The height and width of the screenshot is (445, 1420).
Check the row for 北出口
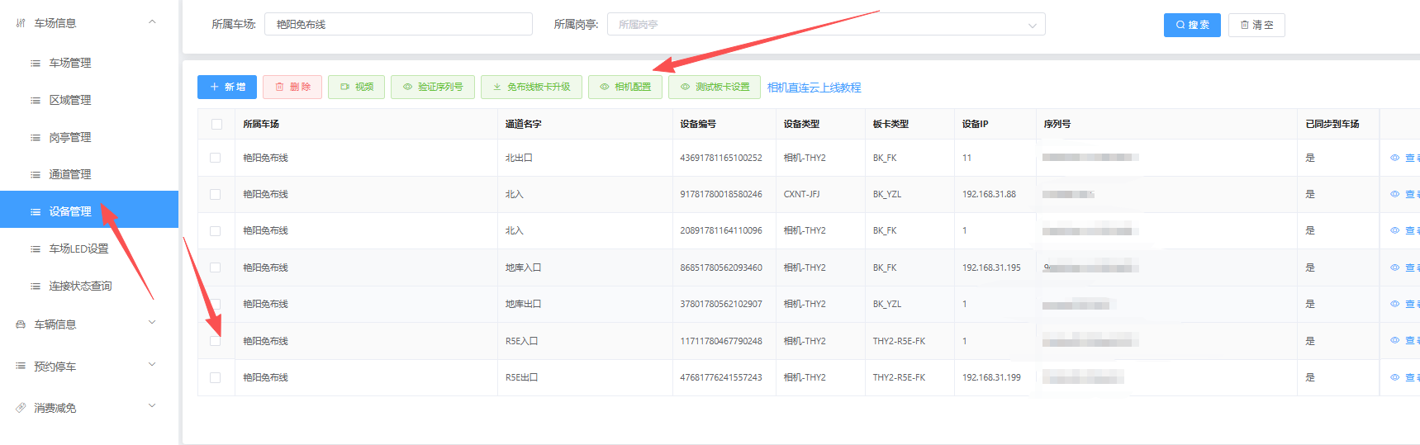click(216, 158)
